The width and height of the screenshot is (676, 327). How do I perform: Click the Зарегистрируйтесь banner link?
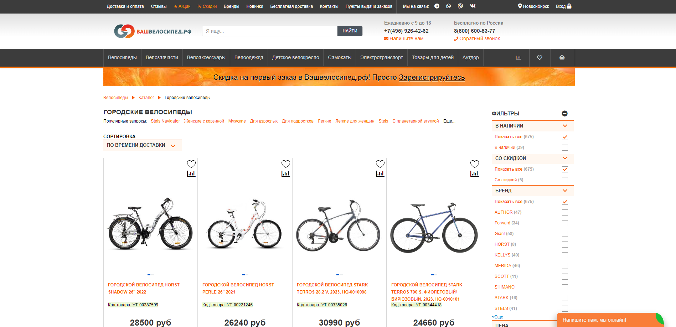(432, 77)
